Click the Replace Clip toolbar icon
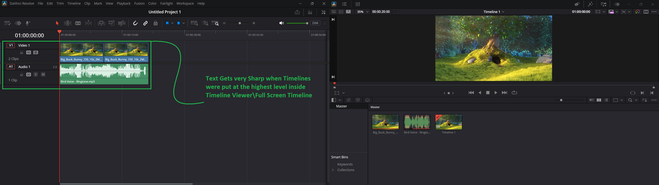Viewport: 659px width, 185px height. (122, 23)
